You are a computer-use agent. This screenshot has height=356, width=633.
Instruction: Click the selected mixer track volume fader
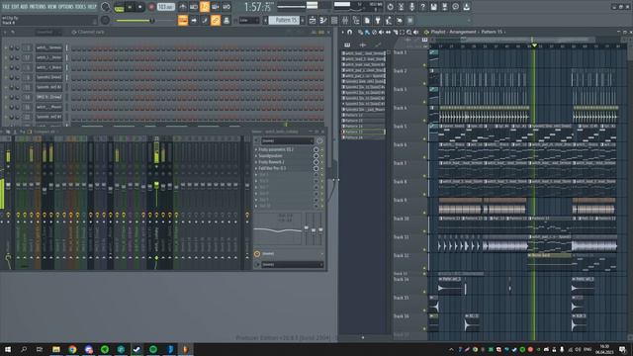(156, 185)
